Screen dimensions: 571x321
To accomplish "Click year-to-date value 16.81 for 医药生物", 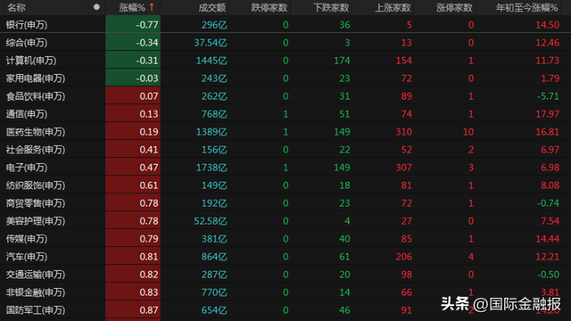I will click(x=547, y=132).
